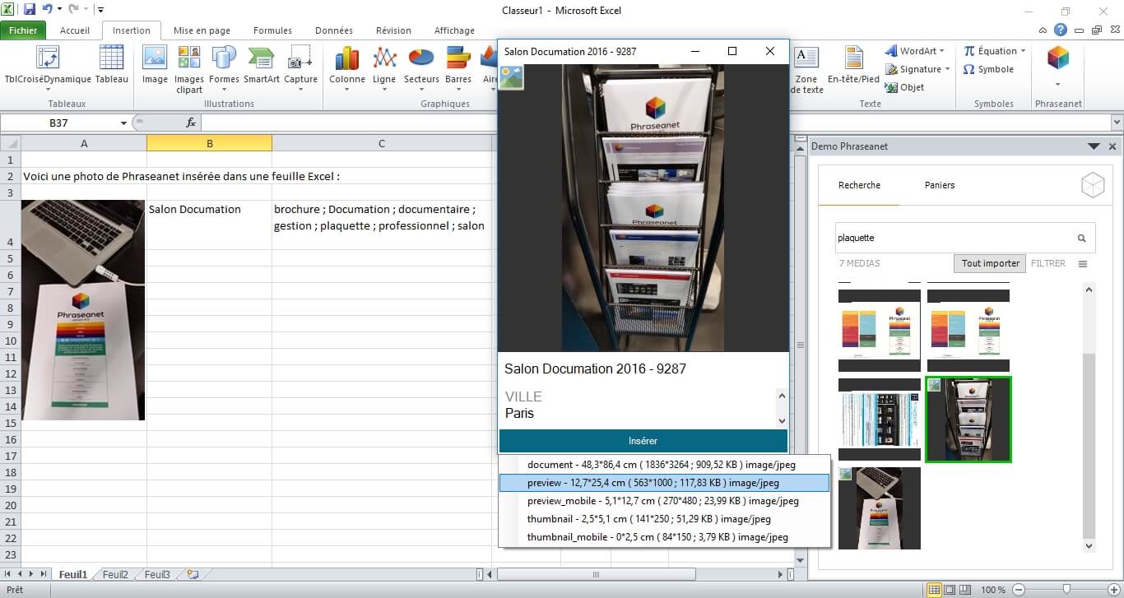Click the Tableau ribbon icon
The height and width of the screenshot is (598, 1124).
111,65
